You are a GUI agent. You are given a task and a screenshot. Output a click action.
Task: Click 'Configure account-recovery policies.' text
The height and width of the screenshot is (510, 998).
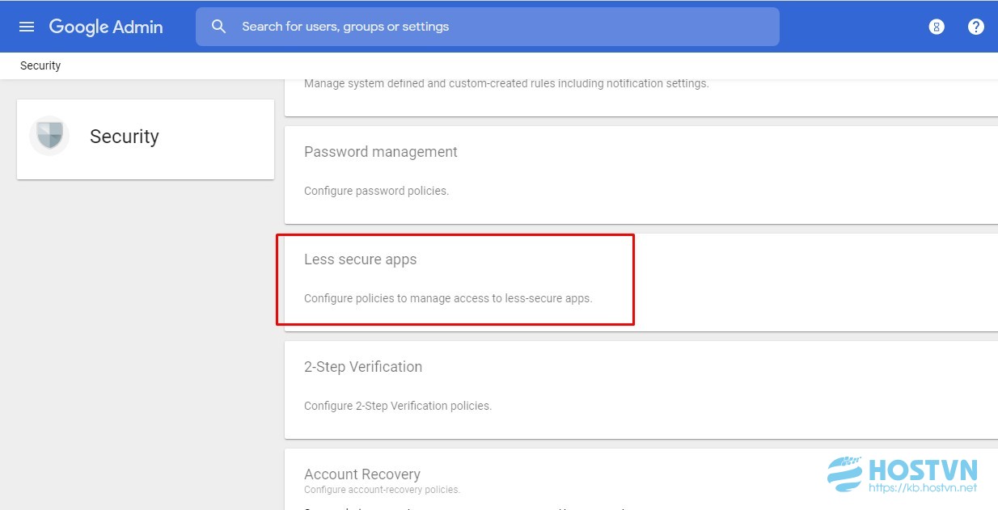(382, 490)
